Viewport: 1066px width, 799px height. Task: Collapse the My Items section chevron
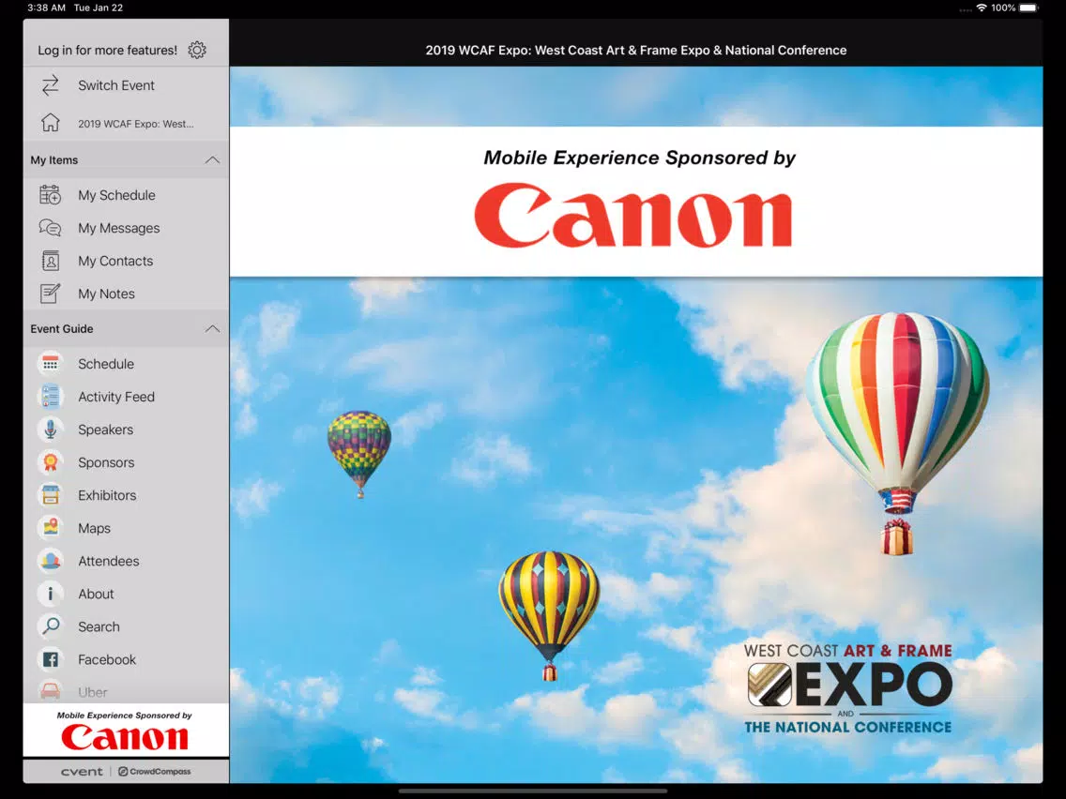[x=212, y=160]
